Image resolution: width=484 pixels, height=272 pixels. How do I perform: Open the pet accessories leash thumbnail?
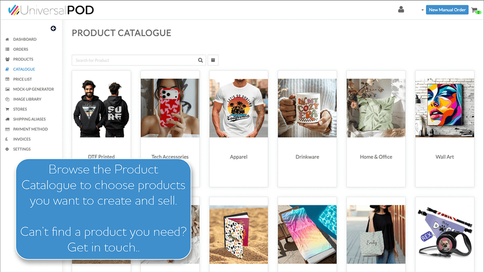tap(444, 235)
